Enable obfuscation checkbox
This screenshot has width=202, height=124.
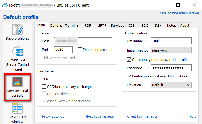80,50
